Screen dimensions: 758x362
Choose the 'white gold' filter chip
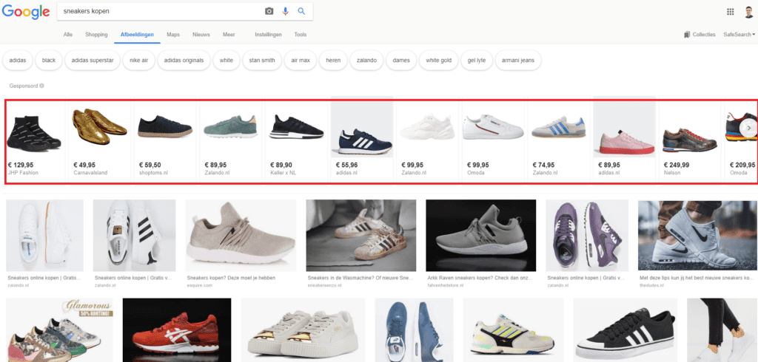pos(438,60)
